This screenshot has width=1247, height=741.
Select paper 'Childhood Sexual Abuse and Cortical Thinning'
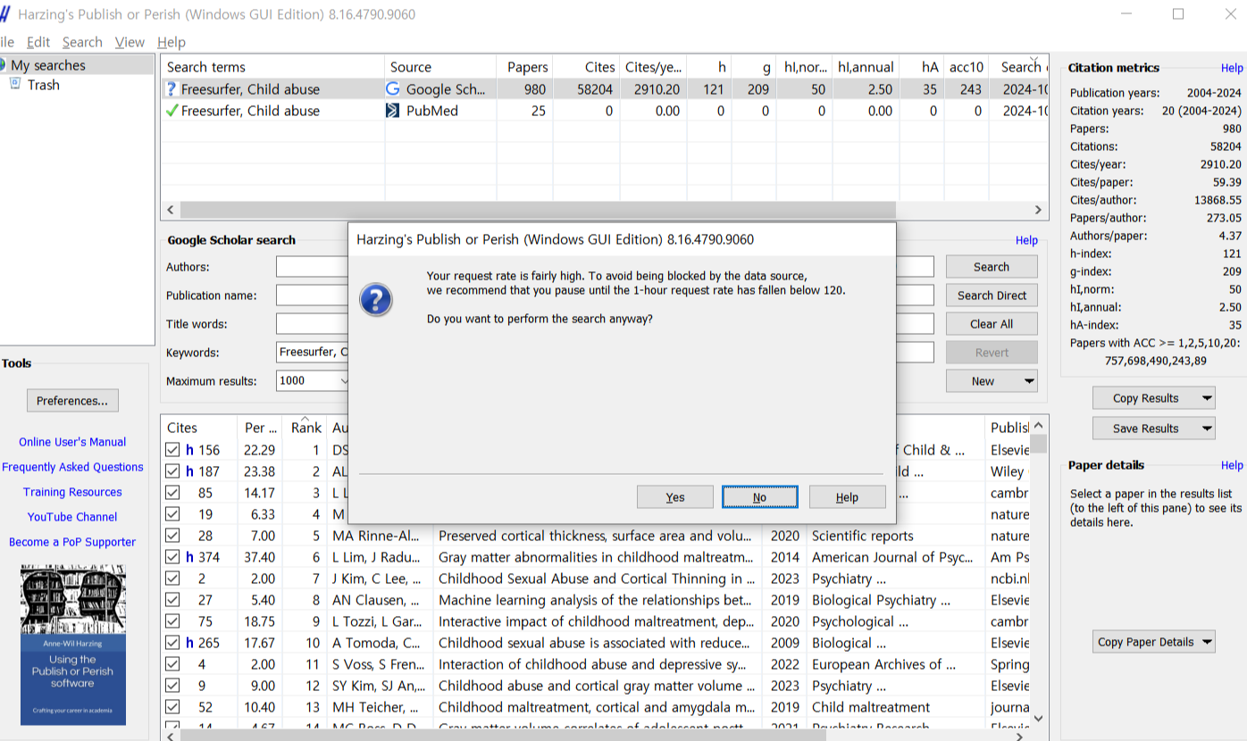coord(597,579)
